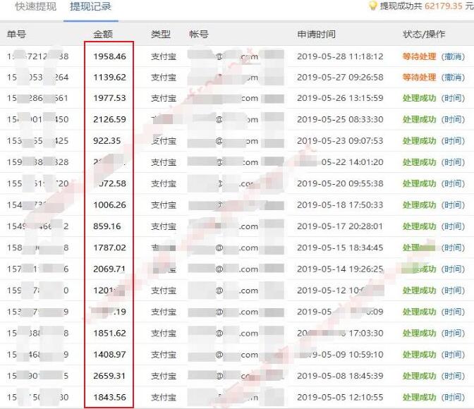Click the timestamp 2019-05-28 11:18:12

340,56
